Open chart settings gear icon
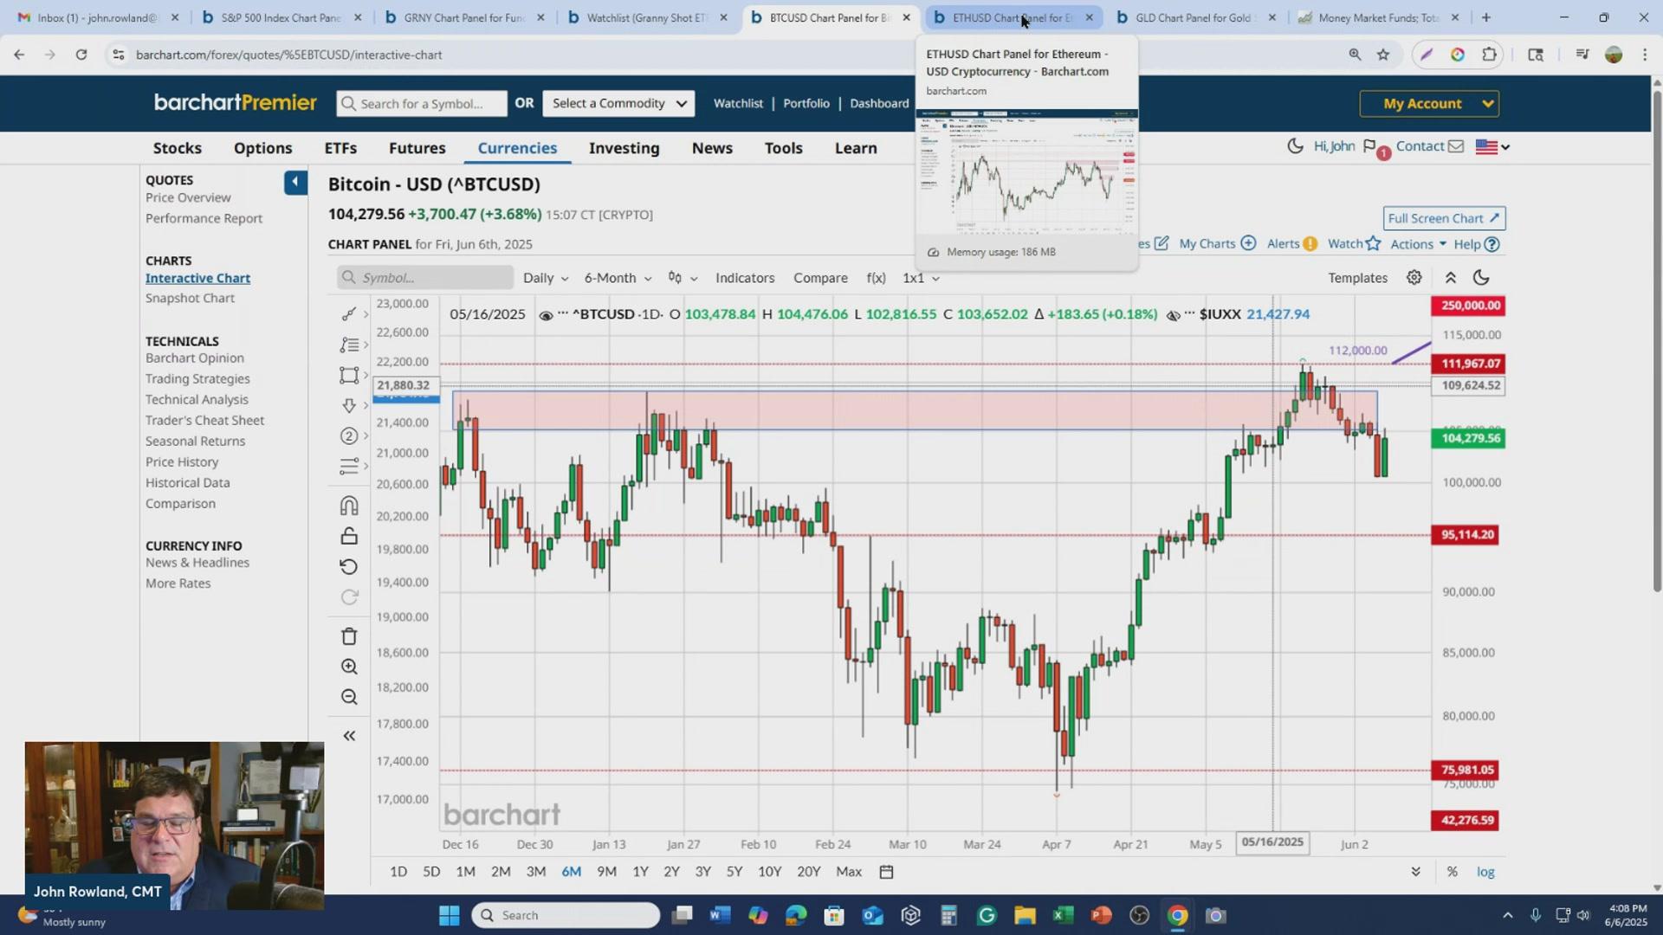Image resolution: width=1663 pixels, height=935 pixels. click(1414, 278)
